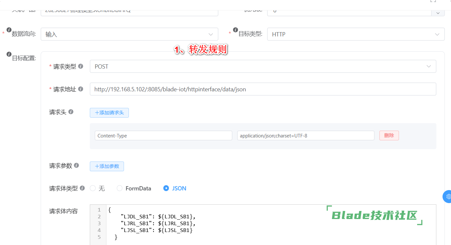
Task: Click info icon next to 数据流向 label
Action: tap(9, 30)
